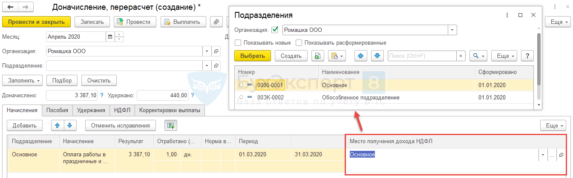Viewport: 573px width, 178px height.
Task: Expand the Заполнить dropdown button
Action: (x=23, y=81)
